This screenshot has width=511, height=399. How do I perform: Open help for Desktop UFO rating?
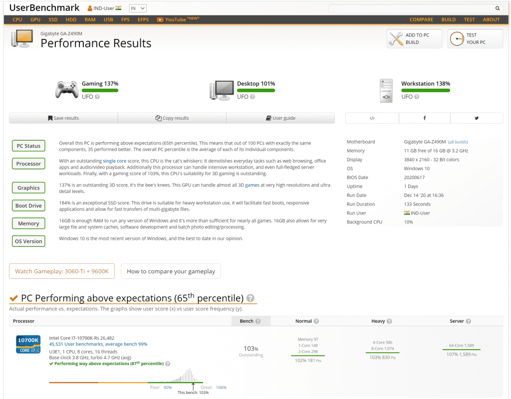pyautogui.click(x=252, y=97)
